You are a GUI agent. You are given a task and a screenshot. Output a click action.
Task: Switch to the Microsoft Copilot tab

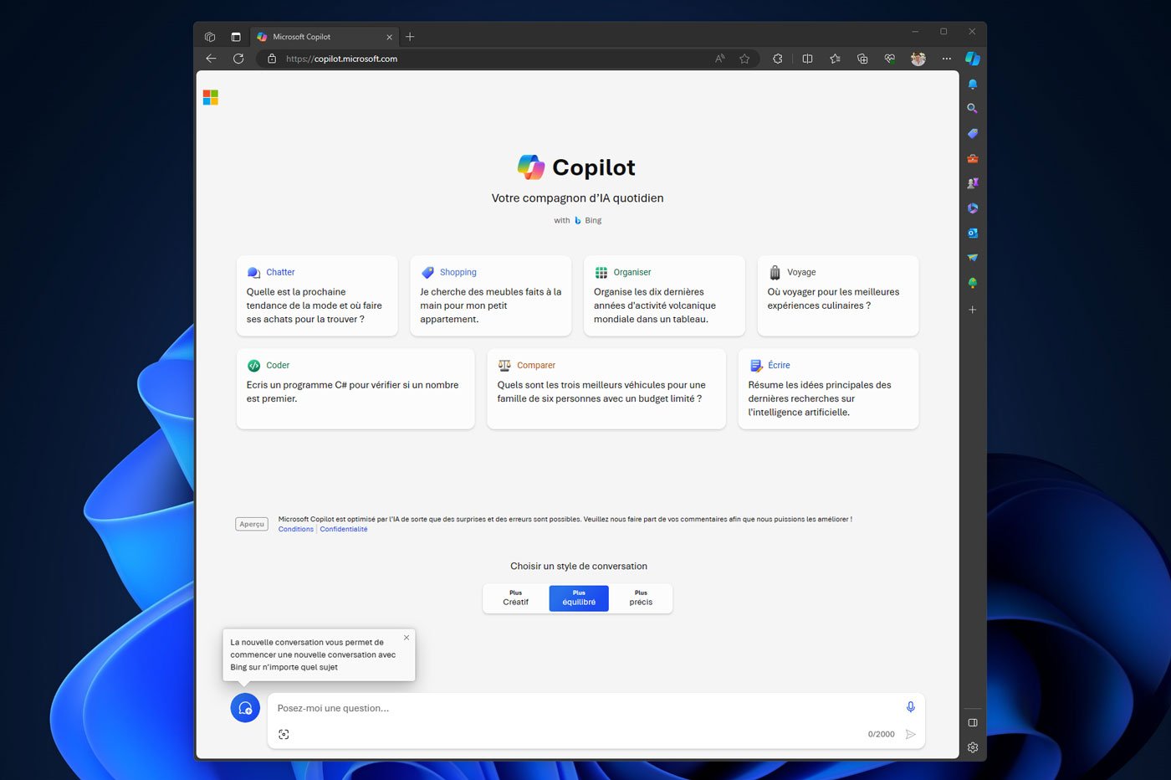[323, 37]
